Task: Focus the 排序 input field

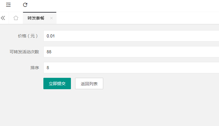Action: click(131, 68)
